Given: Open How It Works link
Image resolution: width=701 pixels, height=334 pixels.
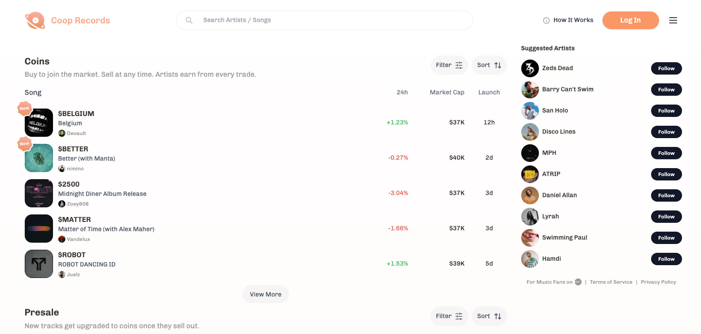Looking at the screenshot, I should (x=573, y=20).
